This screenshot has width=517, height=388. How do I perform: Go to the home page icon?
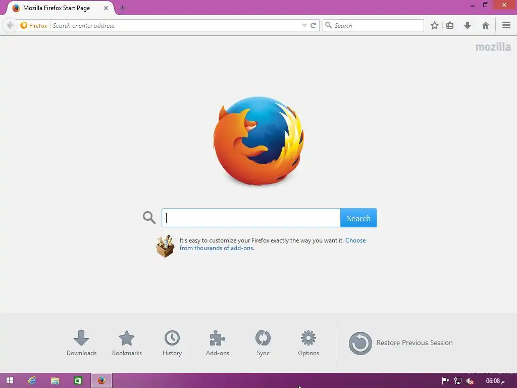click(485, 25)
